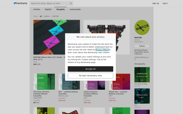Click the Seattle, Washington location text
The image size is (183, 114).
pos(139,41)
